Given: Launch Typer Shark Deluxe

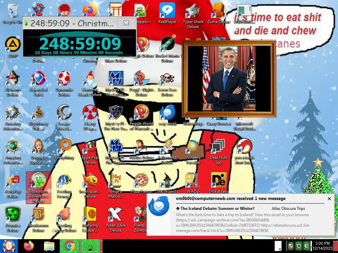Looking at the screenshot, I should click(x=193, y=16).
